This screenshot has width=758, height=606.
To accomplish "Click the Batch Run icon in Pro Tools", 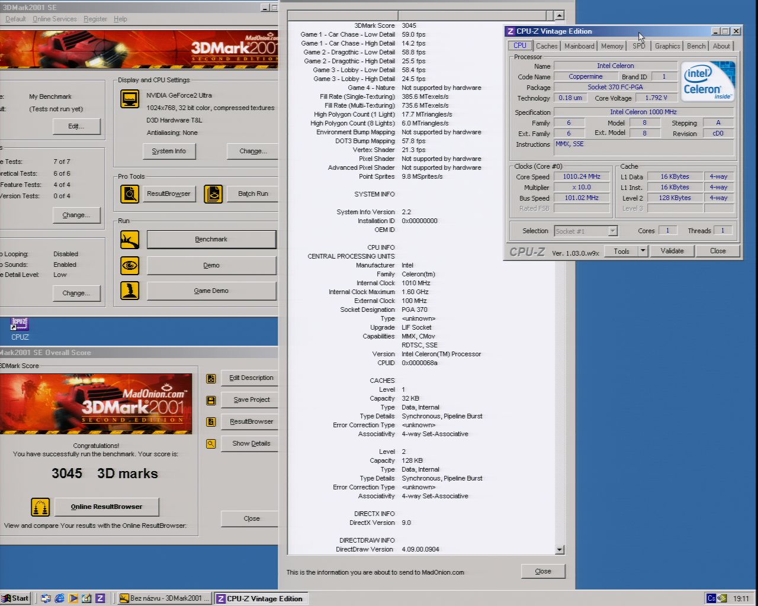I will (x=213, y=194).
